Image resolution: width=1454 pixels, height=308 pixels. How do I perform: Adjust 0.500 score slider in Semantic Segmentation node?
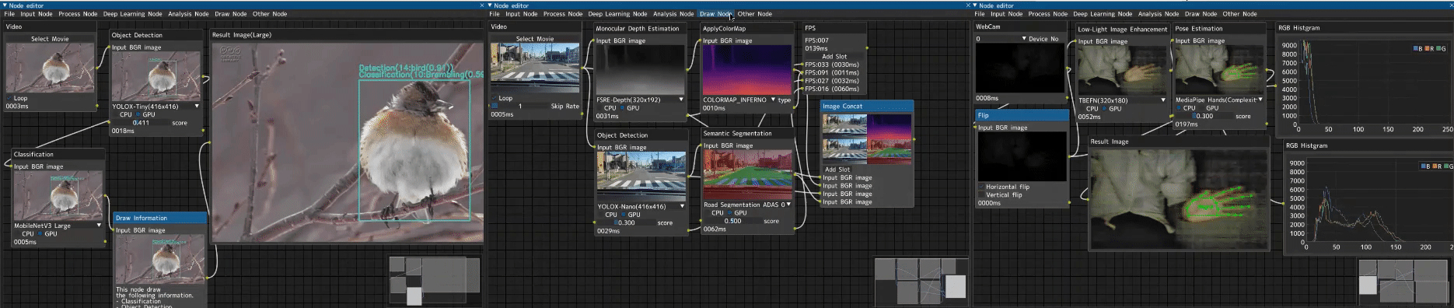point(732,220)
